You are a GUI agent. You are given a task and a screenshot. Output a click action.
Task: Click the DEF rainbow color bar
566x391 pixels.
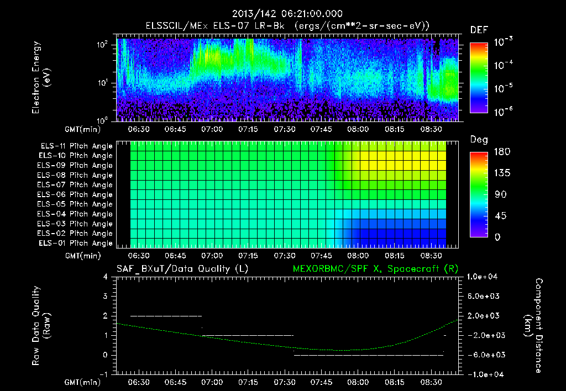click(x=479, y=77)
